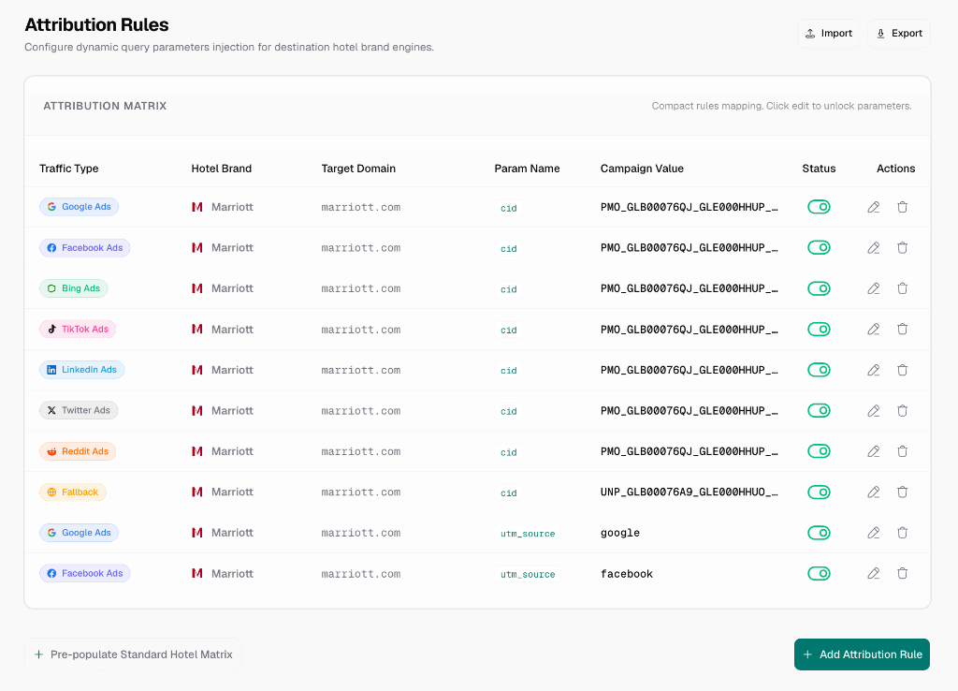Edit the Google Ads utm_source rule

pyautogui.click(x=874, y=533)
